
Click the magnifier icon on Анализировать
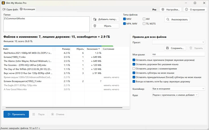(168, 20)
